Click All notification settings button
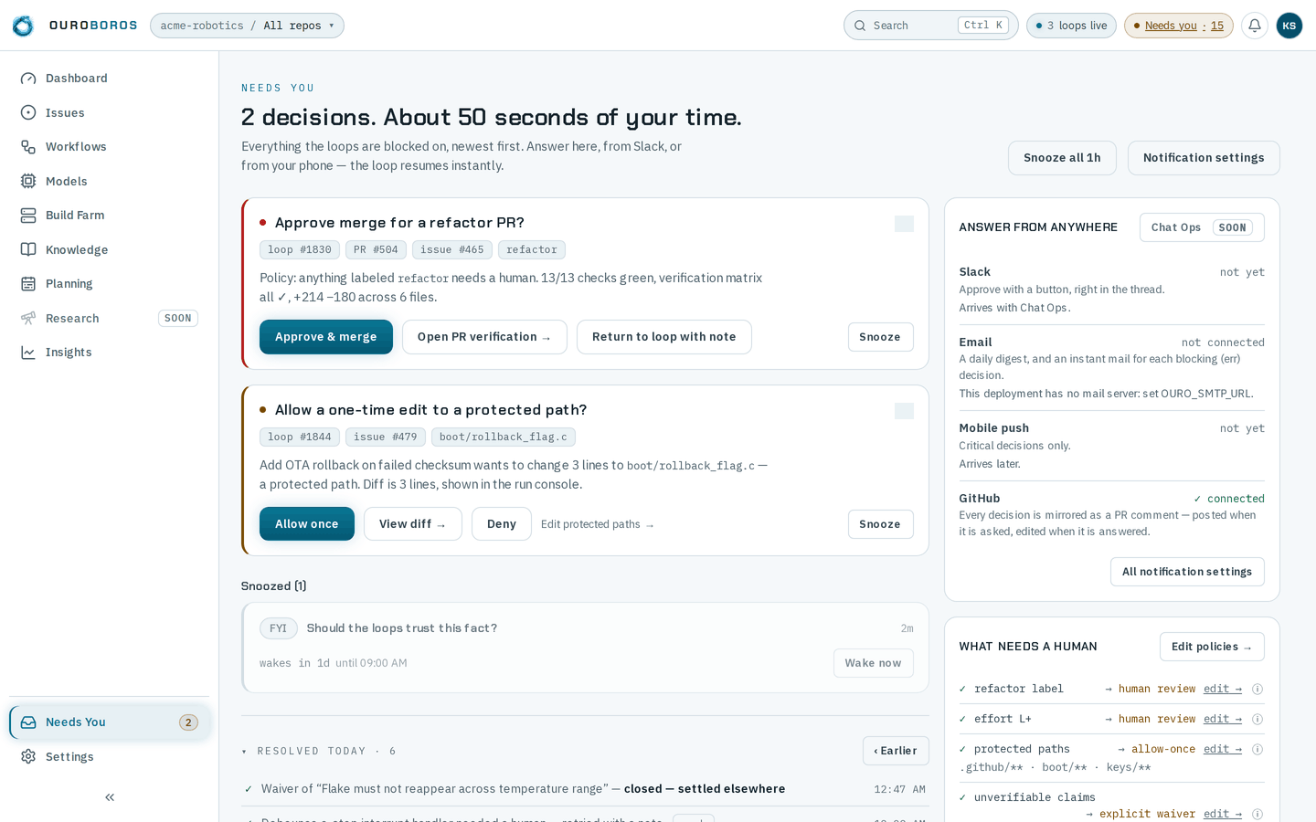The width and height of the screenshot is (1316, 822). pos(1187,572)
